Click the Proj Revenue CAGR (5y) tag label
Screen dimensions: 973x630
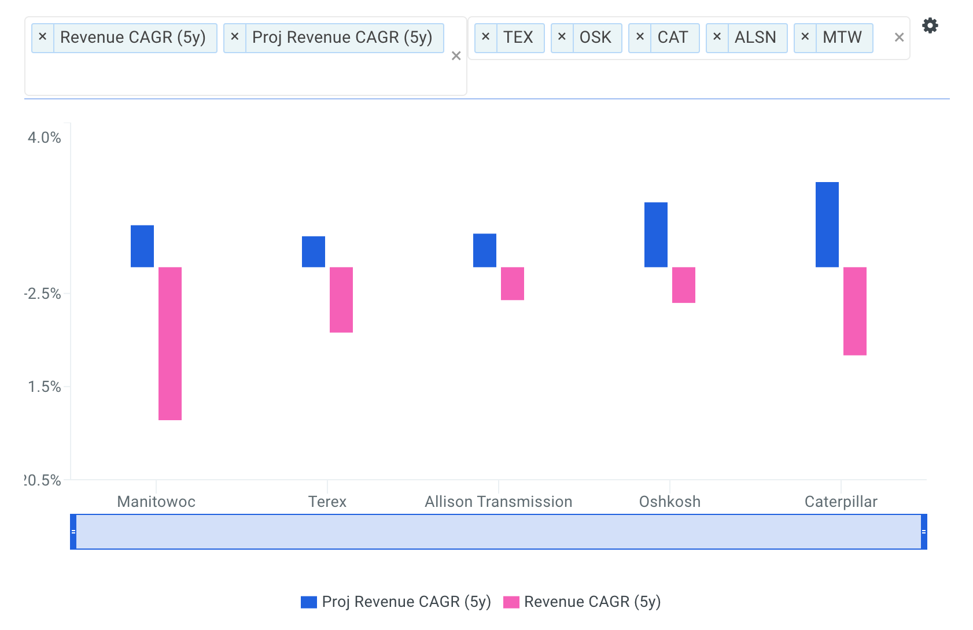(342, 38)
